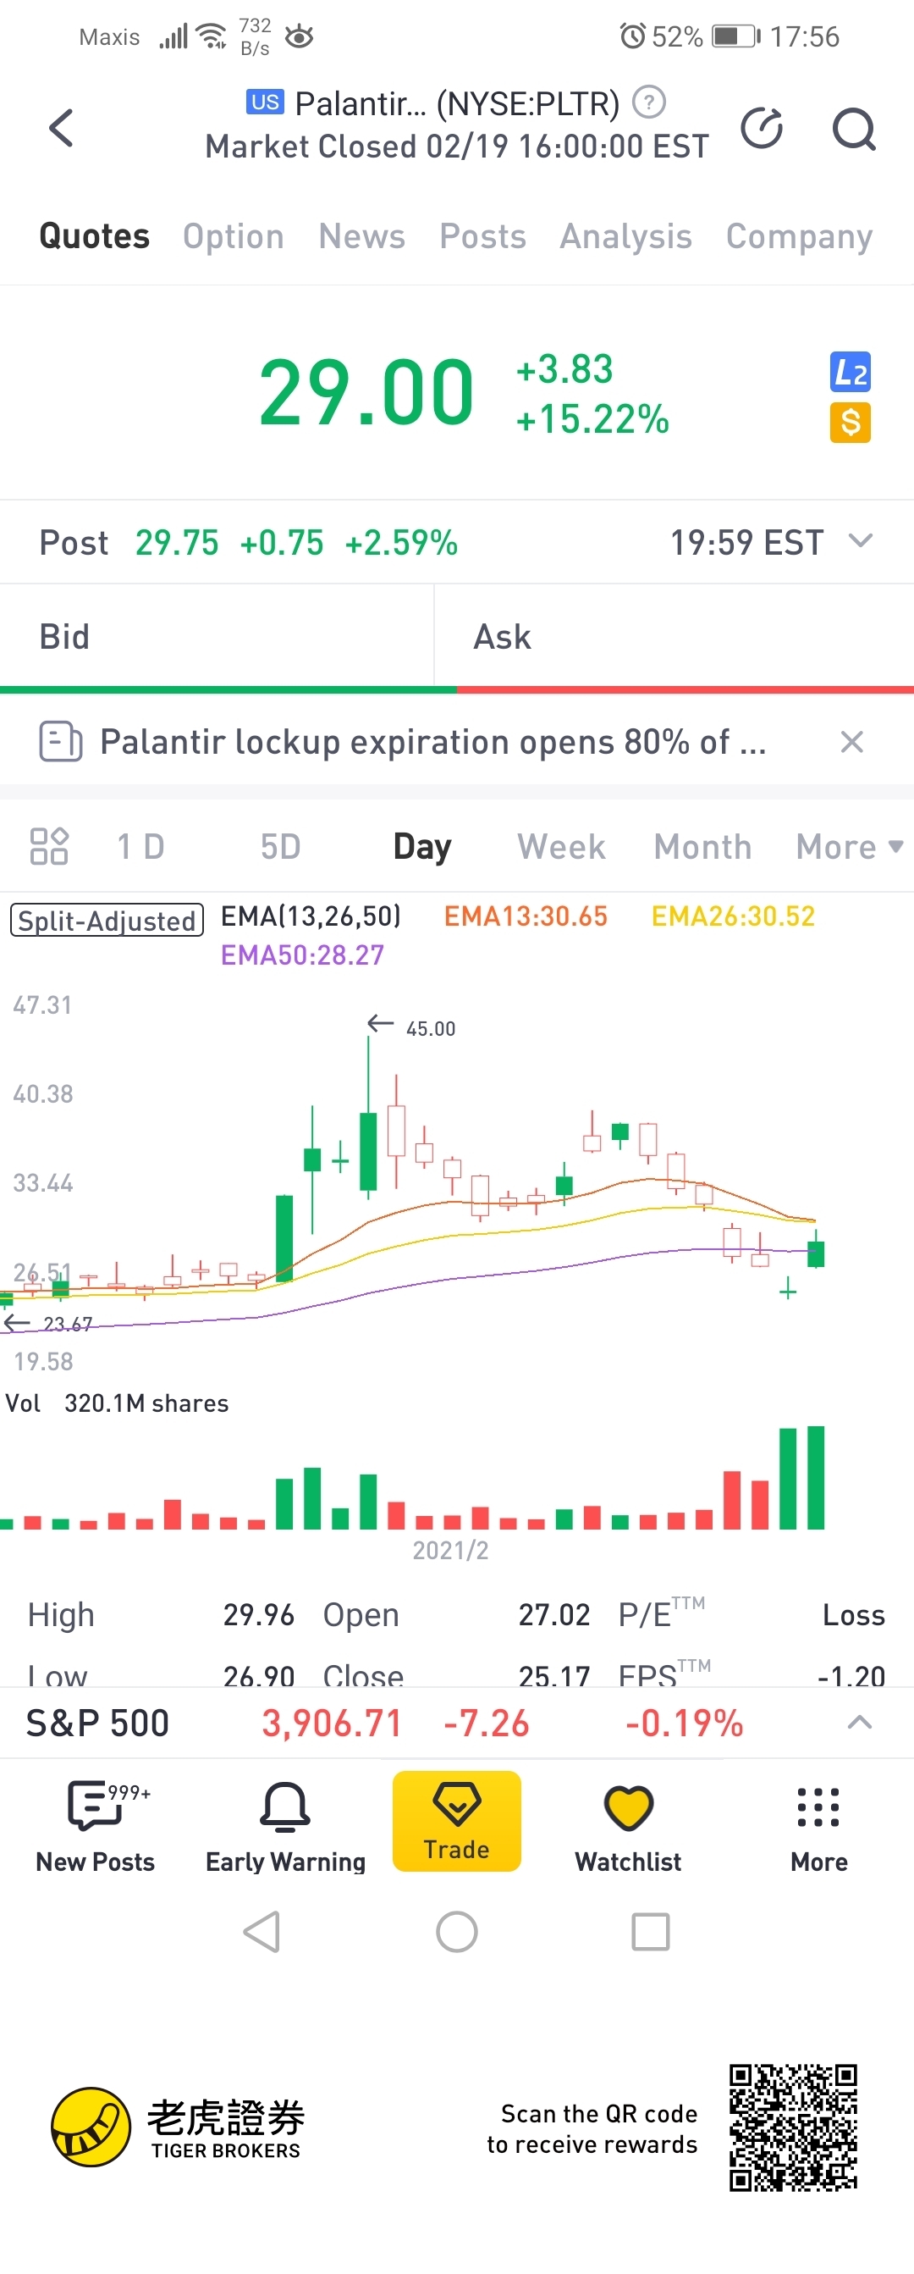
Task: Toggle the Split-Adjusted chart setting
Action: (107, 920)
